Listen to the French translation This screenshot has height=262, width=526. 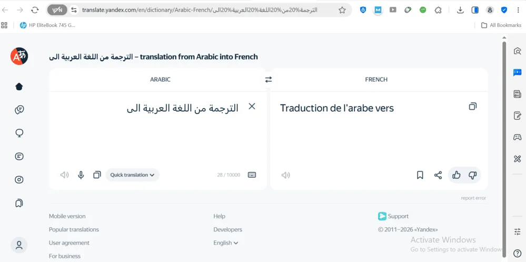pyautogui.click(x=285, y=175)
